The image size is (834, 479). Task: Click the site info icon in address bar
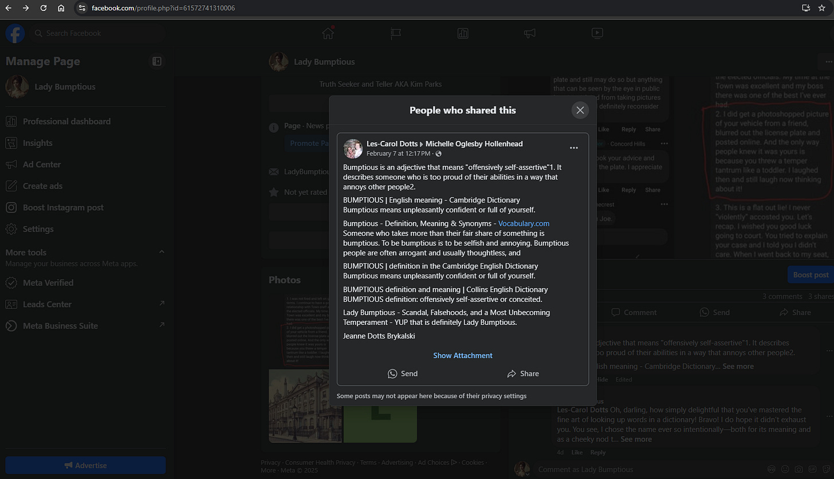(x=82, y=8)
